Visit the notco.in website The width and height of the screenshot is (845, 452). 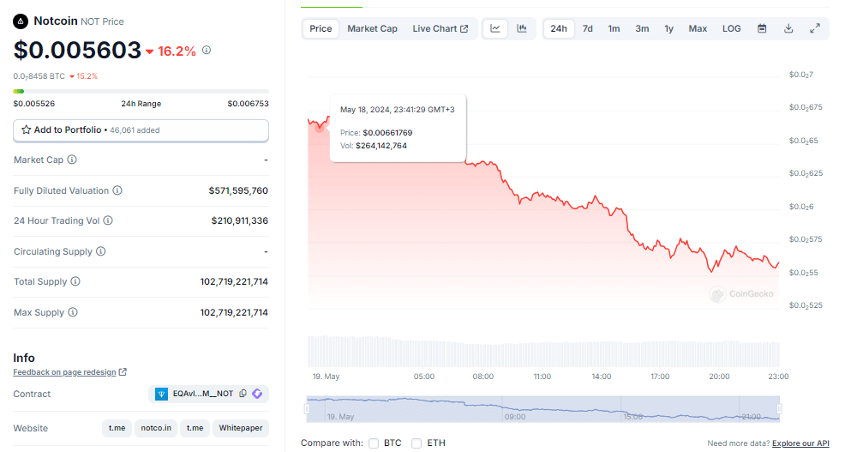coord(156,428)
